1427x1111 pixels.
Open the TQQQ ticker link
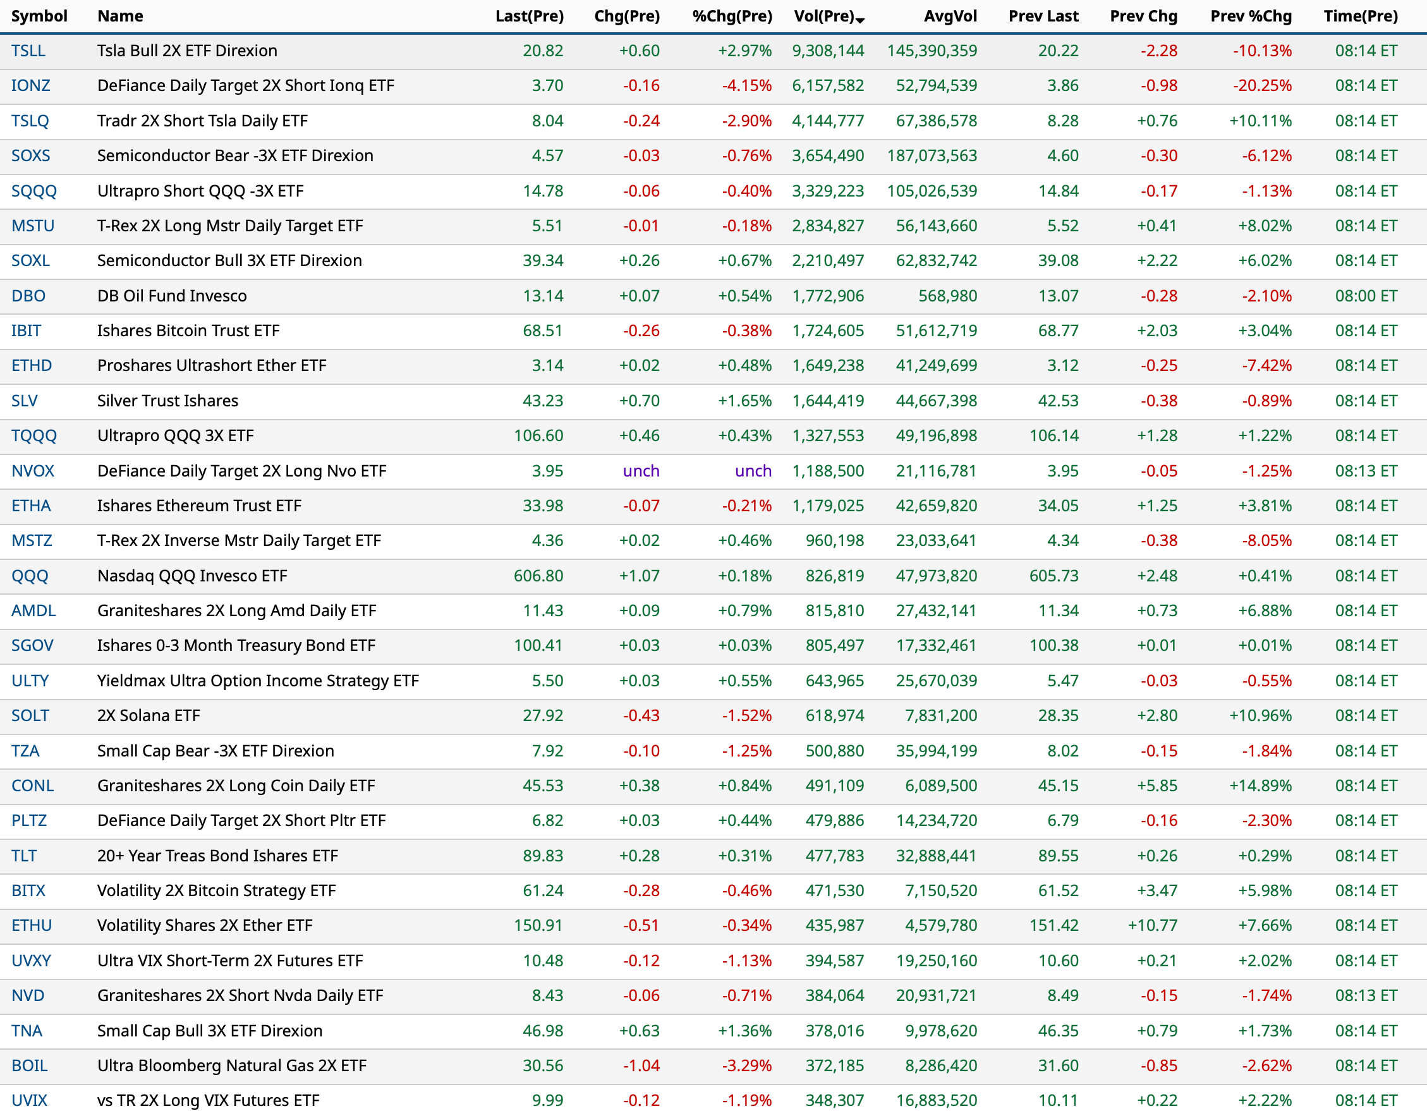pos(34,435)
